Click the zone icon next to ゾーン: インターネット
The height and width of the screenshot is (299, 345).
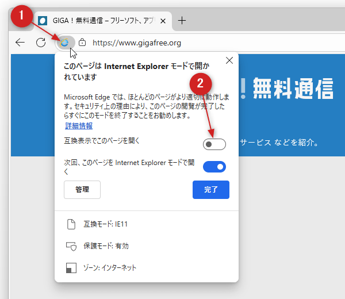point(71,268)
